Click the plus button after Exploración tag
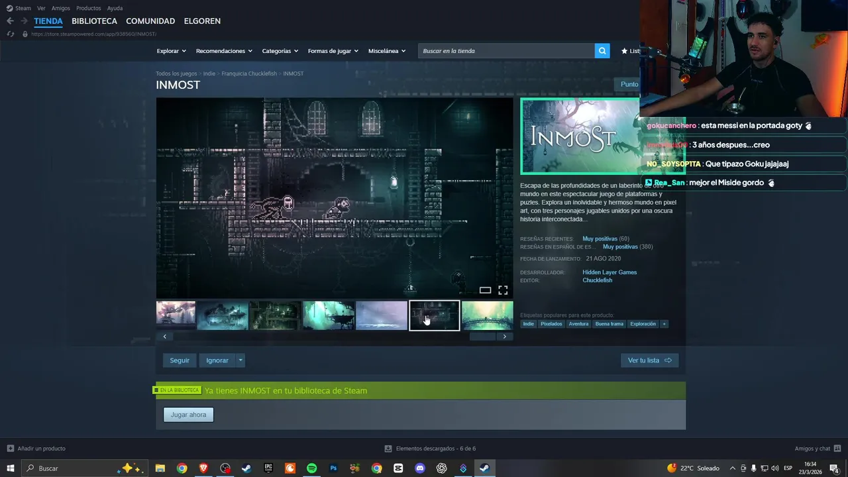 pyautogui.click(x=664, y=324)
